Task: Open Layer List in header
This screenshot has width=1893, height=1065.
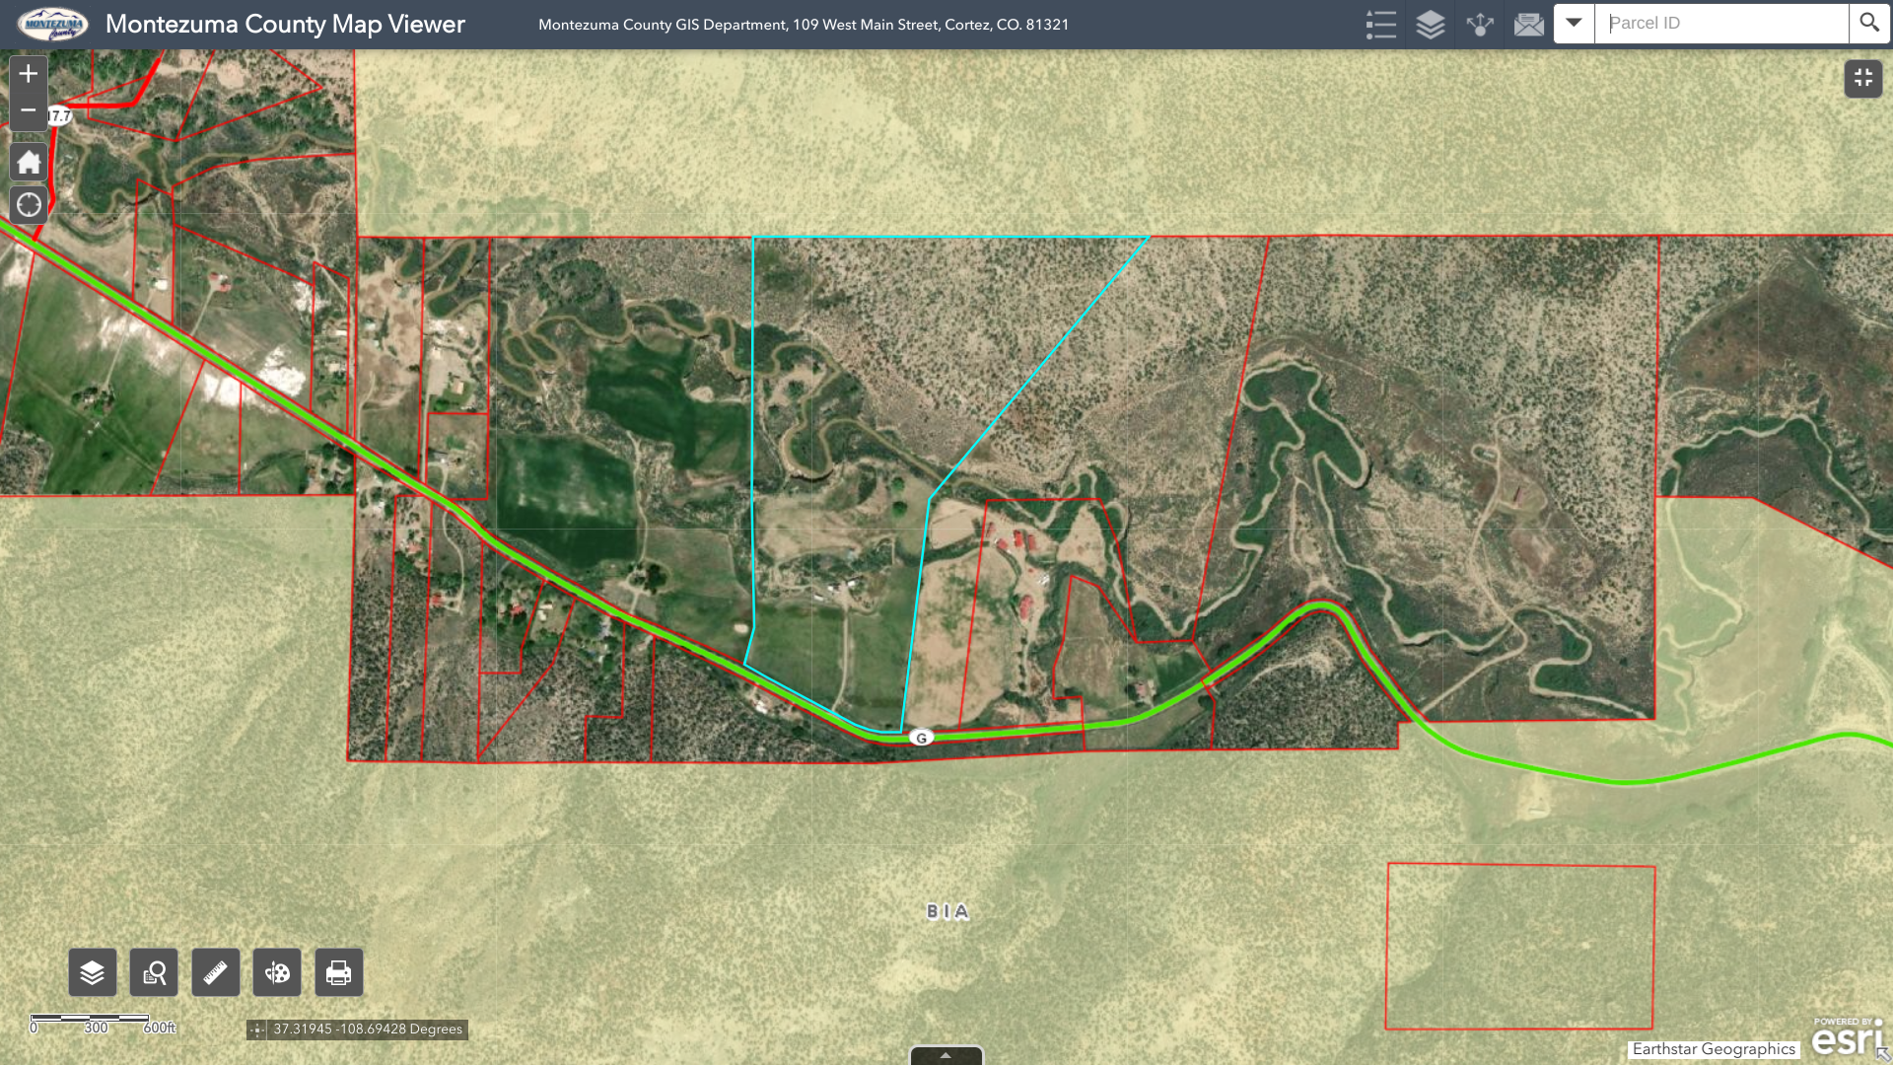Action: tap(1430, 24)
